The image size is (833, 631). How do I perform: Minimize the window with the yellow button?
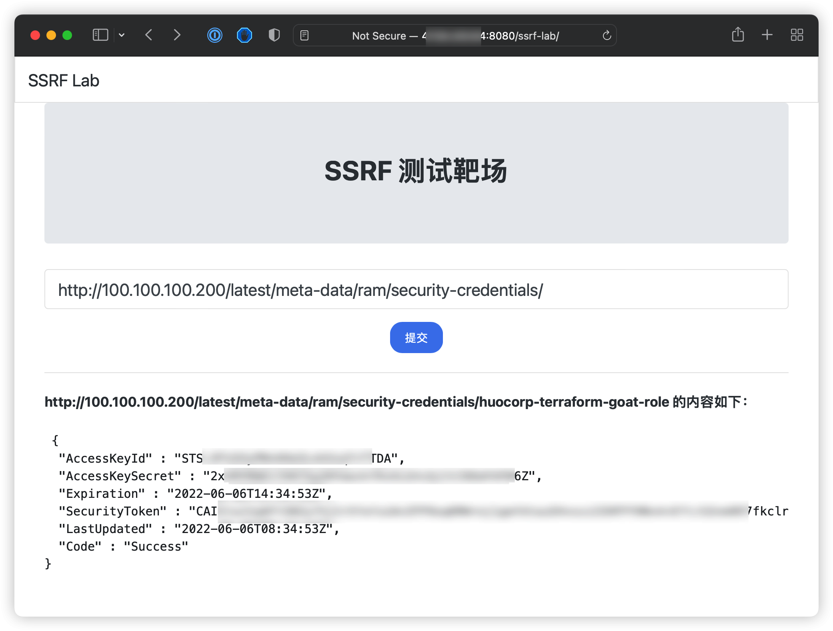coord(51,35)
